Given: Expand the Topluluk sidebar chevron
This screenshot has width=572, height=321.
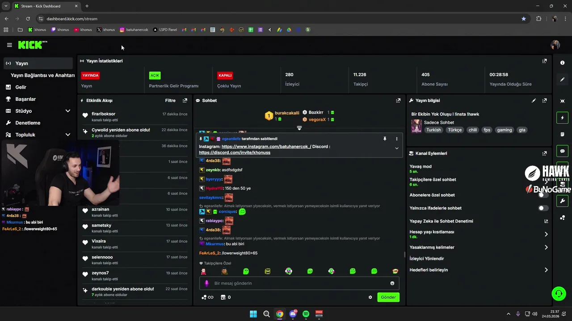Looking at the screenshot, I should tap(68, 135).
